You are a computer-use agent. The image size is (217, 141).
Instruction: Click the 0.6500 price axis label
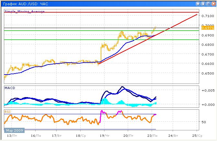click(x=207, y=73)
